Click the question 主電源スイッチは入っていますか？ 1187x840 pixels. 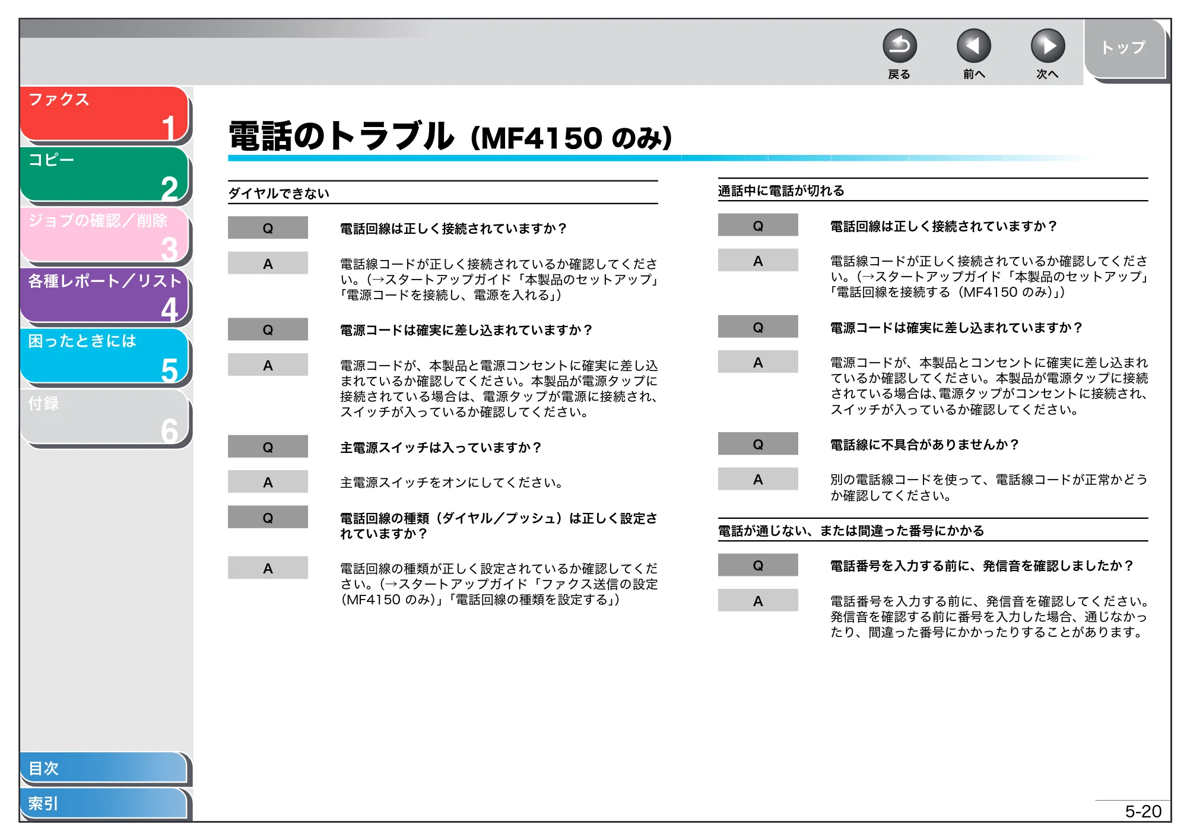tap(441, 448)
